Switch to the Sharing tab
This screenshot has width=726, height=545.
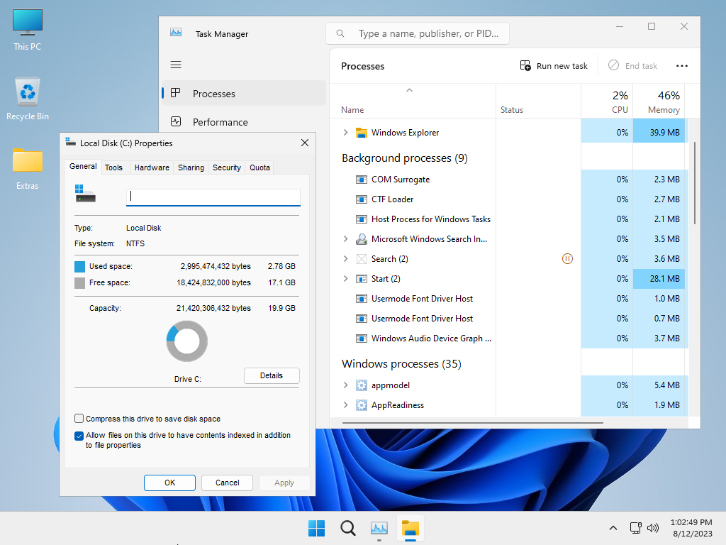coord(191,167)
